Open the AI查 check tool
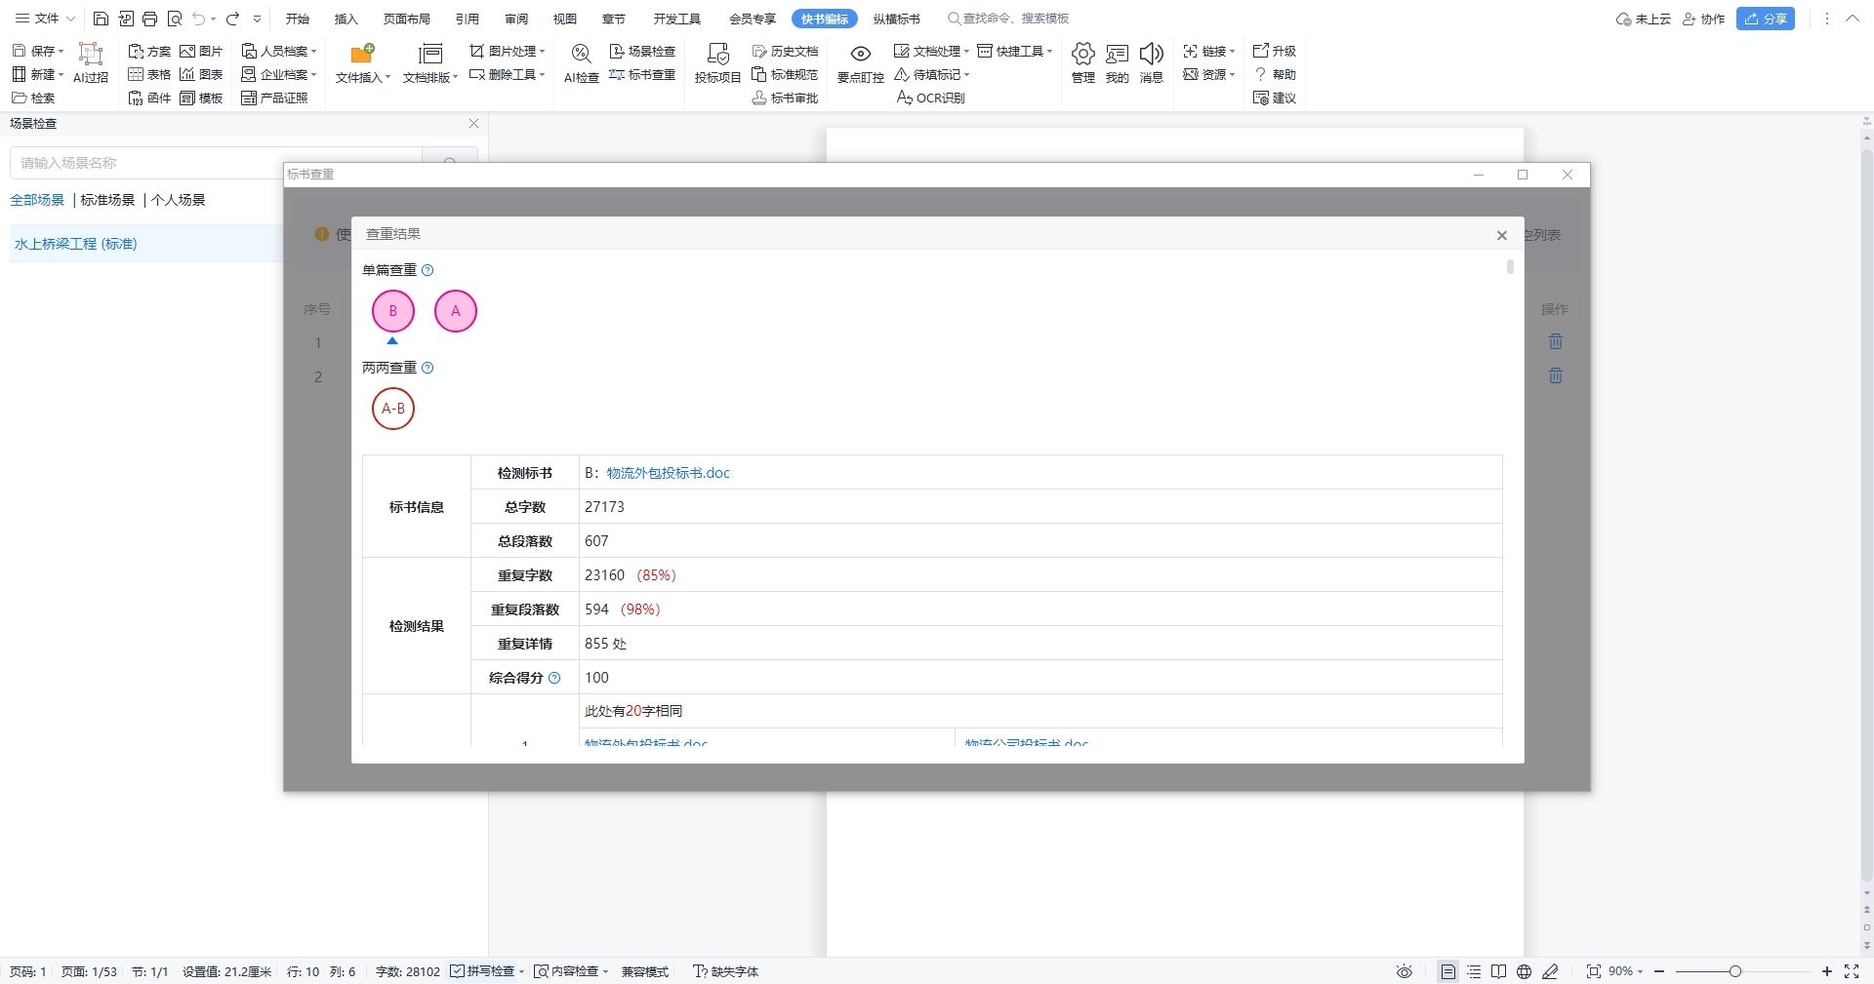Viewport: 1874px width, 984px height. pyautogui.click(x=581, y=62)
